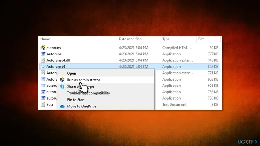Select Move to OneDrive
The width and height of the screenshot is (260, 146).
point(106,106)
